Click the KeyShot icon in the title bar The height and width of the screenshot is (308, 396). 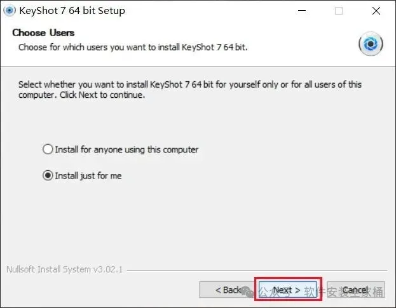click(10, 11)
